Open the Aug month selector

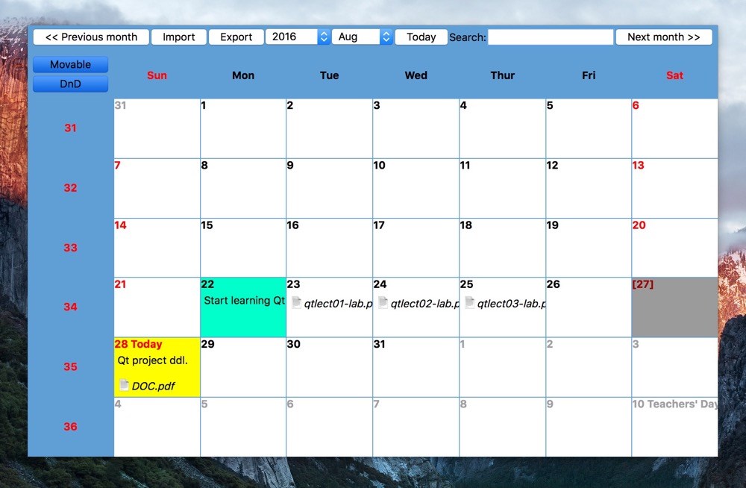357,36
